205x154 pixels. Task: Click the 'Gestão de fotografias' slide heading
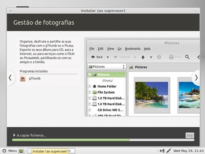coord(44,22)
